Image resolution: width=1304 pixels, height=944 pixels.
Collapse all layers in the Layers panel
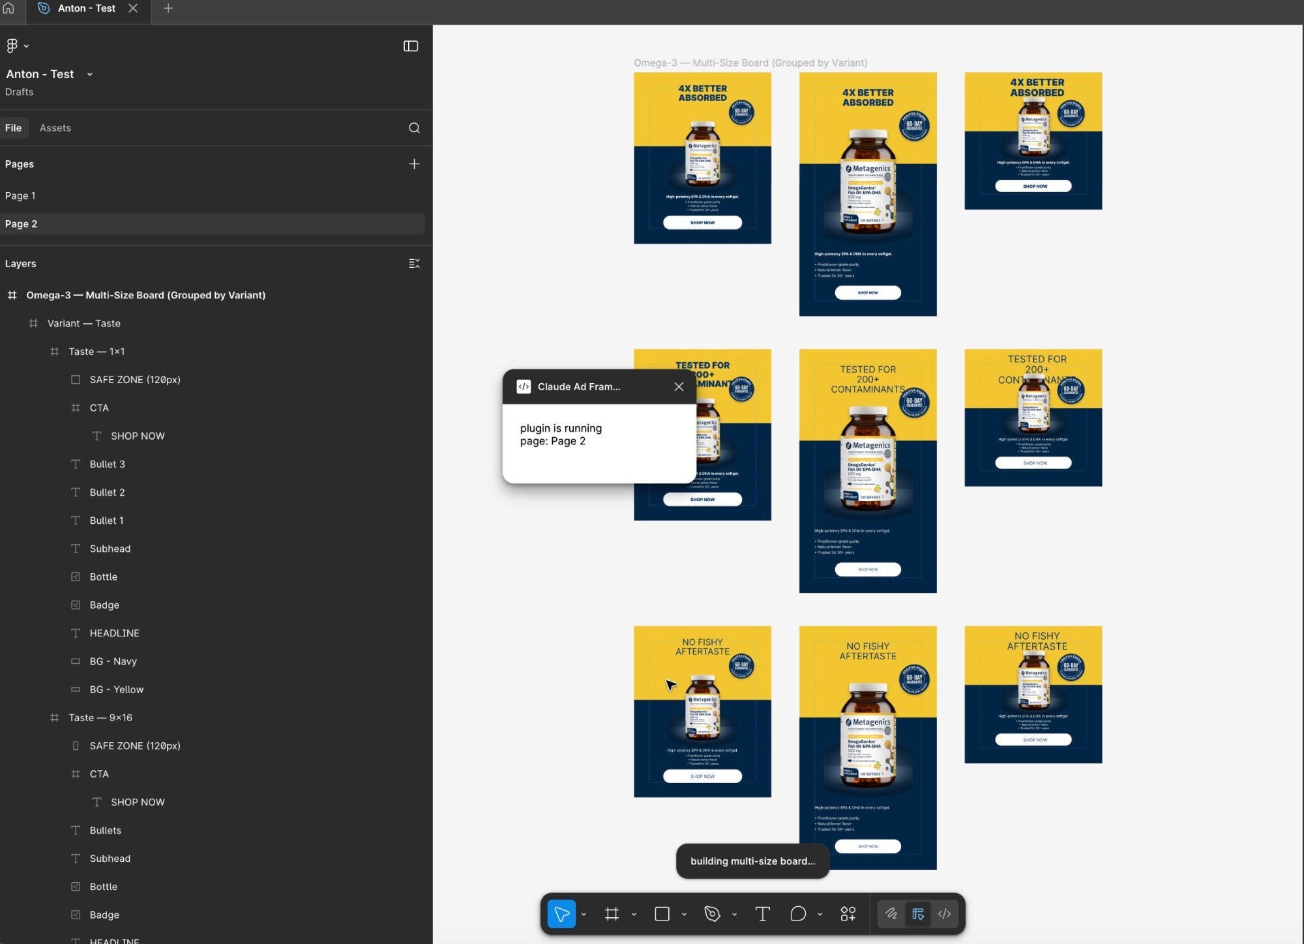pyautogui.click(x=414, y=263)
